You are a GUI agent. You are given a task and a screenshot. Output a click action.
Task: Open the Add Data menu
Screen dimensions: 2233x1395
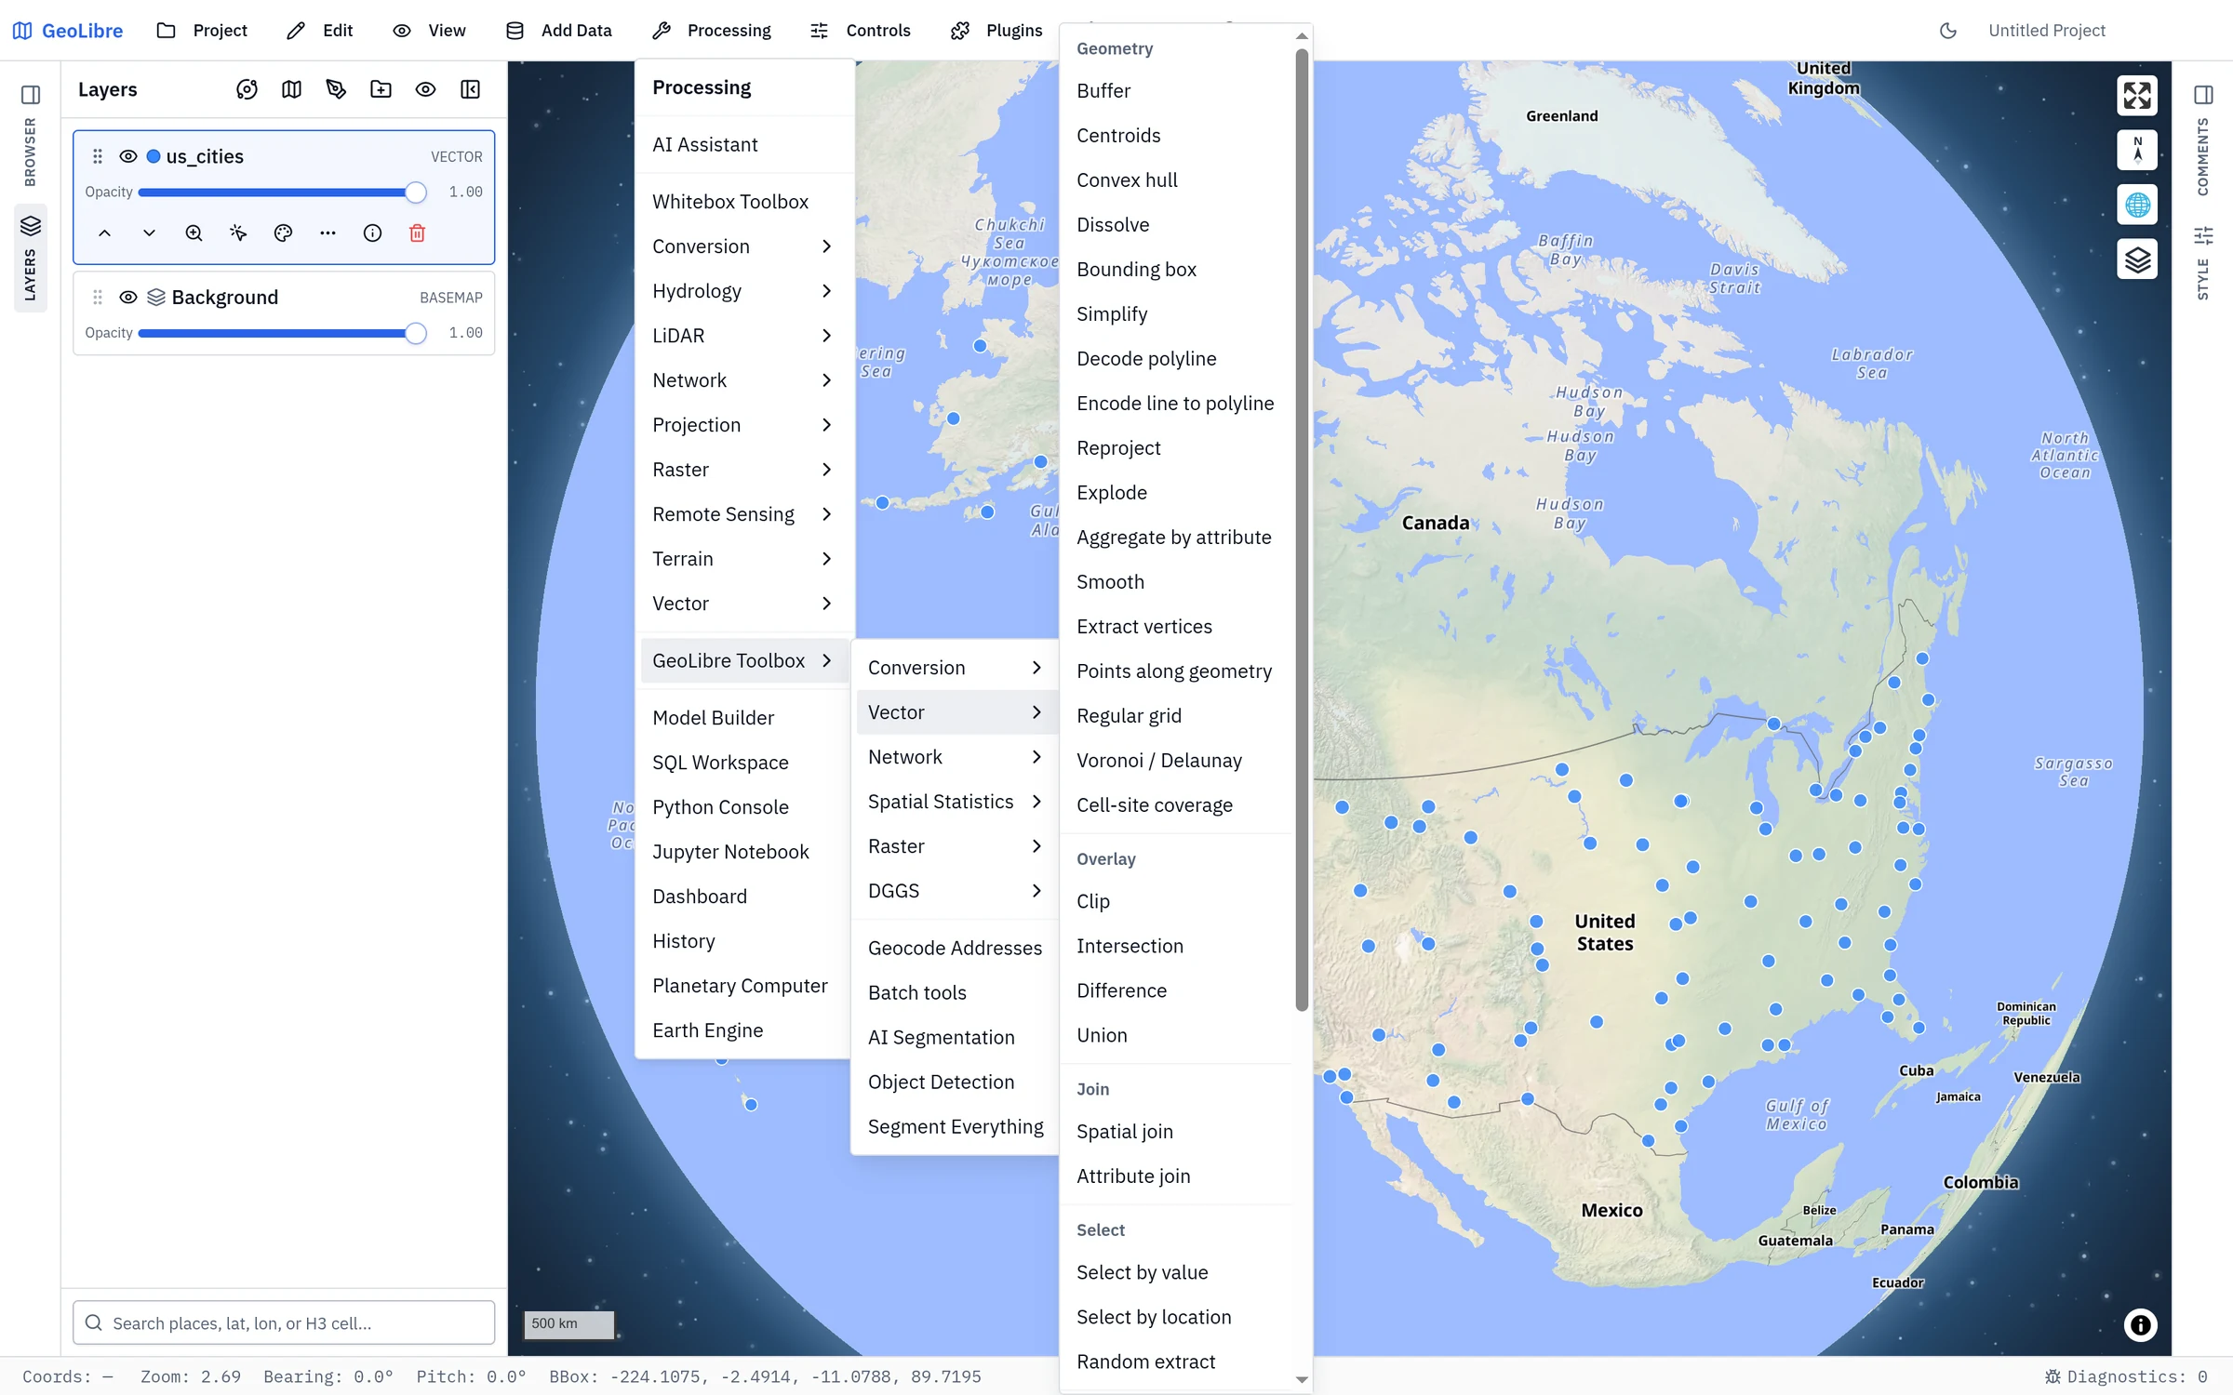(559, 31)
